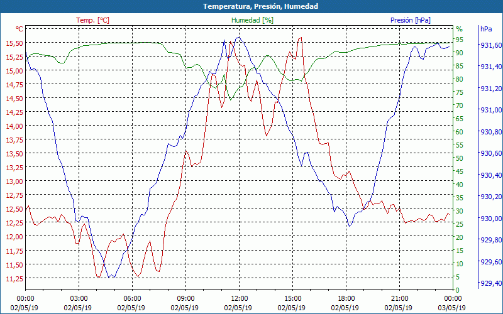The height and width of the screenshot is (314, 503).
Task: Click the '11,50' temperature axis value
Action: click(x=14, y=264)
